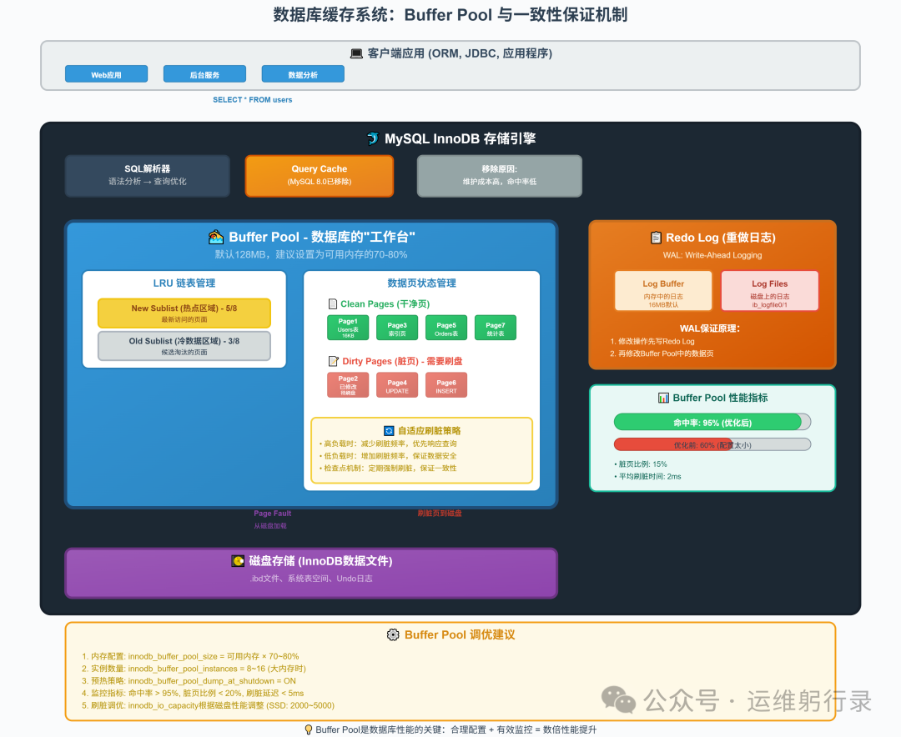This screenshot has width=901, height=737.
Task: Select the 后台服务 button
Action: click(204, 73)
